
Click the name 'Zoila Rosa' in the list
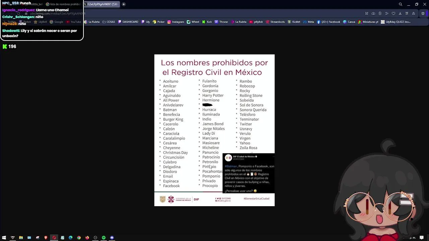pos(248,148)
